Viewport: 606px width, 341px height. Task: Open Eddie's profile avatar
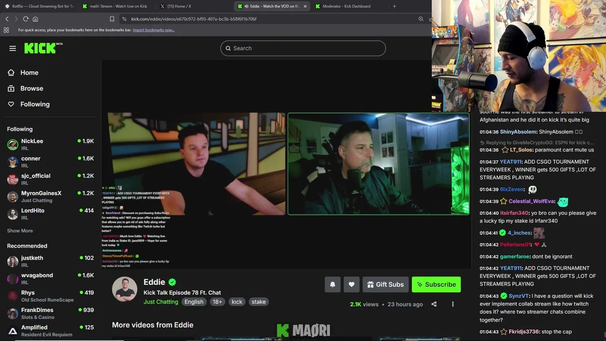click(125, 289)
